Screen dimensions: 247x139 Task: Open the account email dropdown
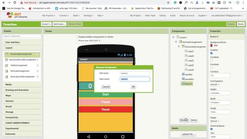(x=227, y=15)
